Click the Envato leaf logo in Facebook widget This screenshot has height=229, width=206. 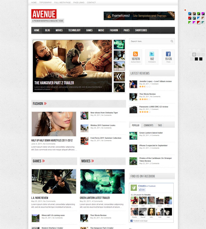click(134, 188)
